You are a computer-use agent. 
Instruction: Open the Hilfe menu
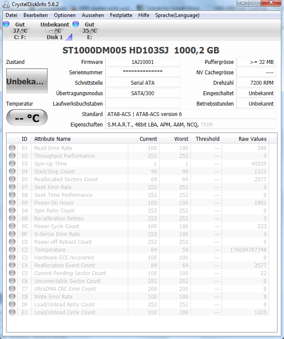(x=144, y=15)
